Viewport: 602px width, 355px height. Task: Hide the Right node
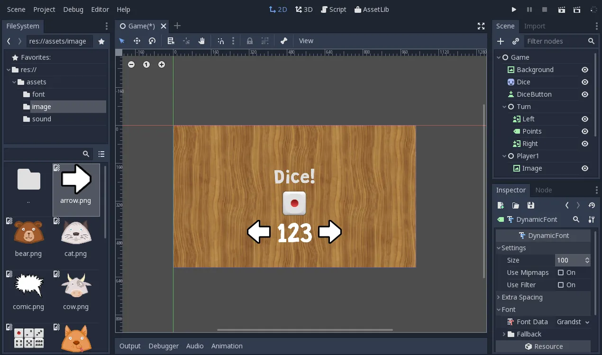pos(585,144)
